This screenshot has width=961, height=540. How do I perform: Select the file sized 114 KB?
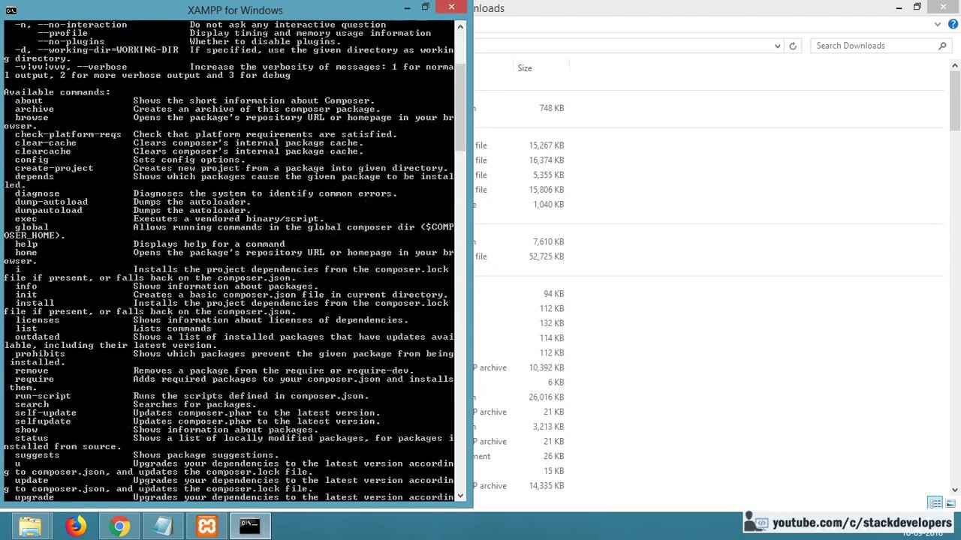point(552,338)
